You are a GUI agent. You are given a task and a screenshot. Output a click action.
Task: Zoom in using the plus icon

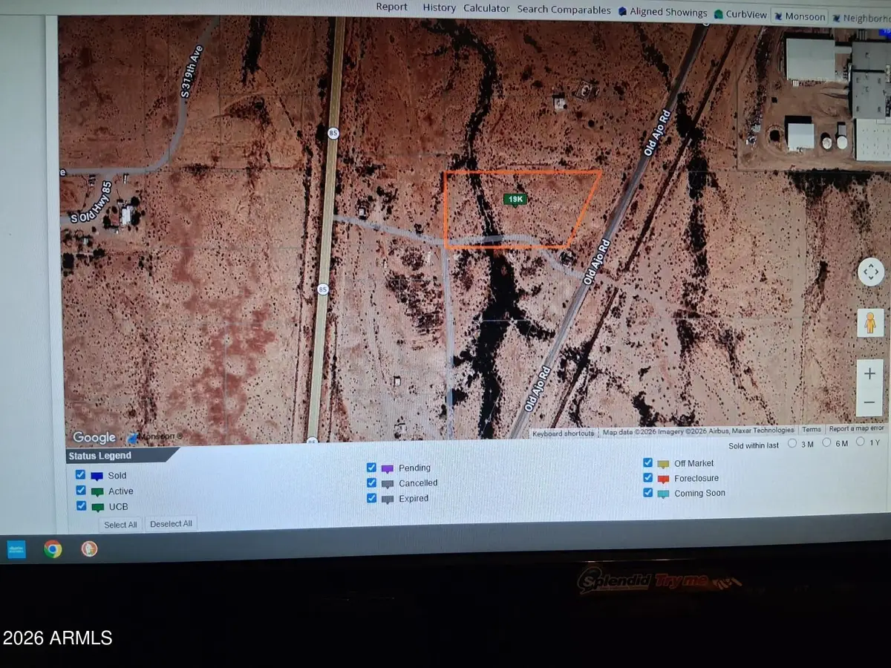pos(869,373)
